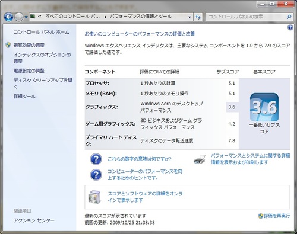297x234 pixels.
Task: Click パフォーマンスの情報とツール breadcrumb segment
Action: (x=140, y=17)
